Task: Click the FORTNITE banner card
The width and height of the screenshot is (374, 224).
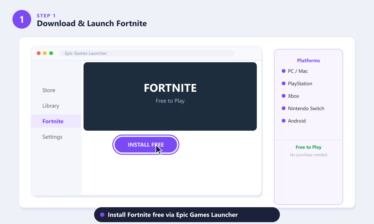Action: 170,96
